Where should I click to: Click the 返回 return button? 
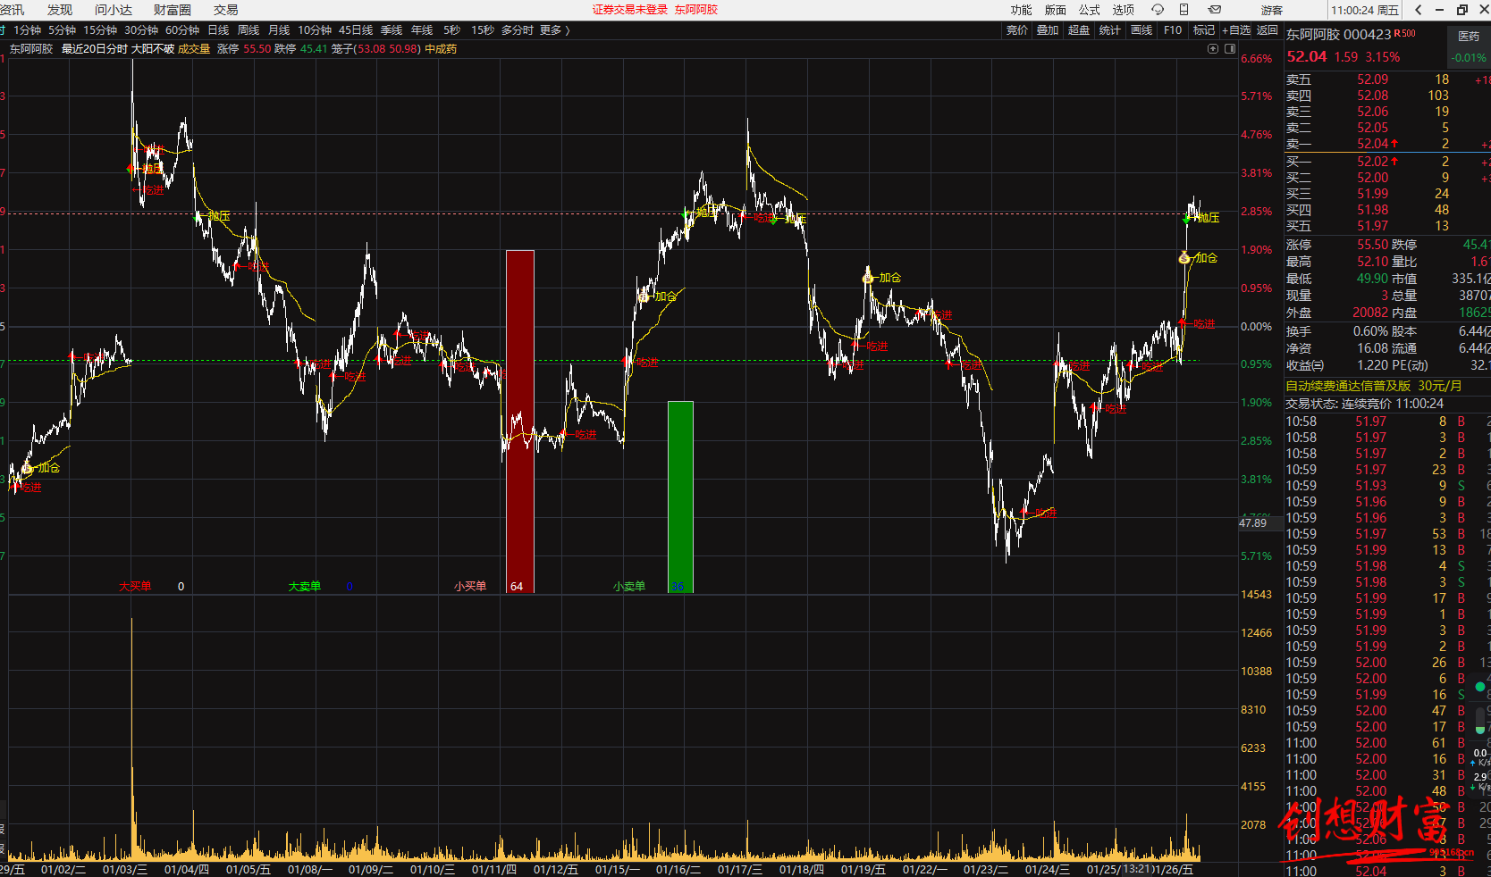pos(1268,30)
